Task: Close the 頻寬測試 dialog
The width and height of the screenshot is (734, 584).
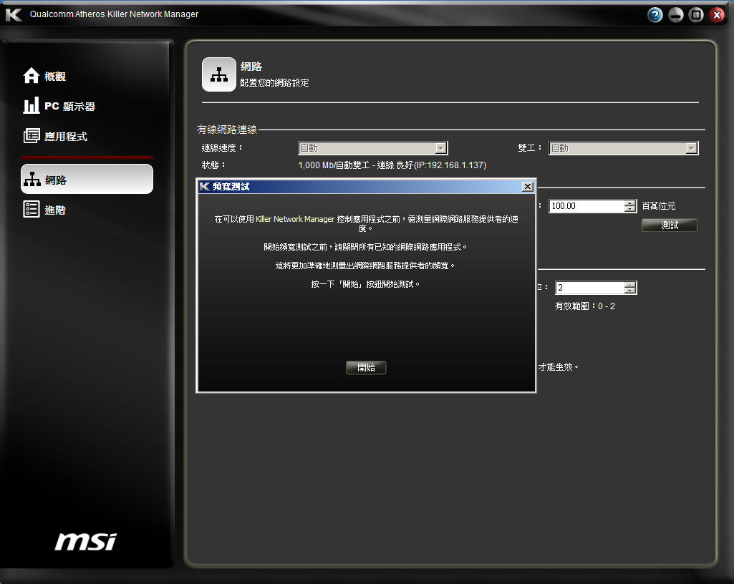Action: (x=528, y=187)
